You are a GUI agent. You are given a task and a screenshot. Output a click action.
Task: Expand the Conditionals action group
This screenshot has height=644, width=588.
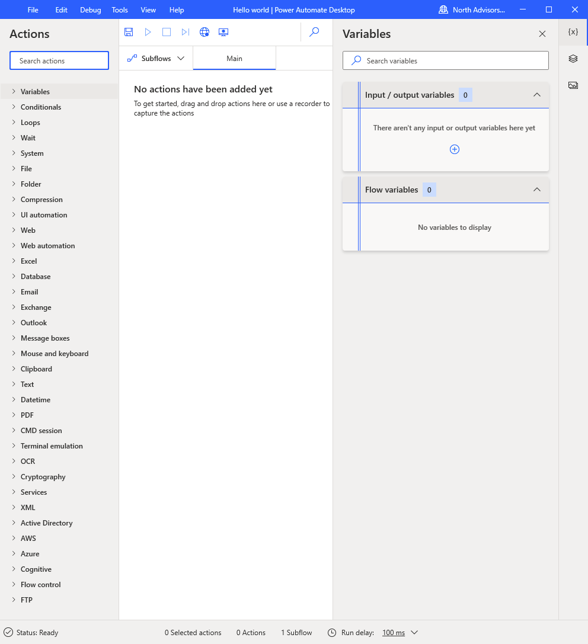point(14,107)
